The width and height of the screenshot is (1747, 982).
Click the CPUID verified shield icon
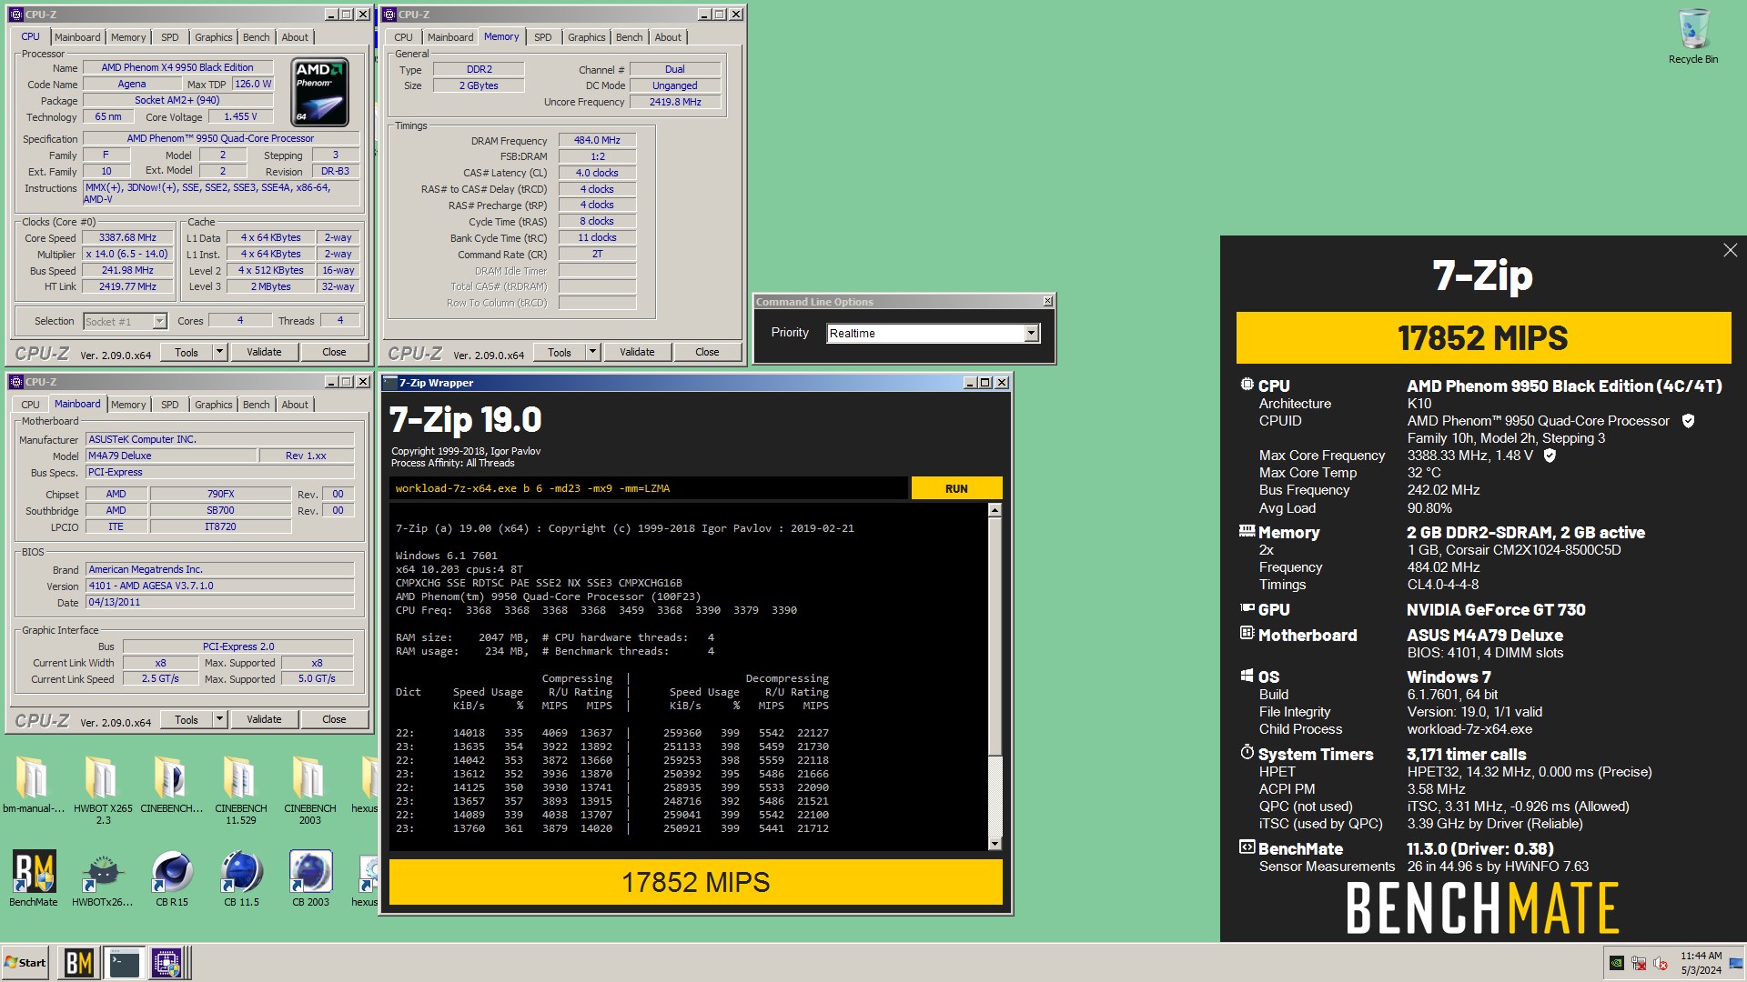coord(1688,421)
